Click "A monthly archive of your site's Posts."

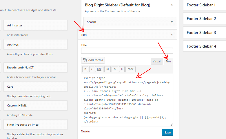(30, 54)
